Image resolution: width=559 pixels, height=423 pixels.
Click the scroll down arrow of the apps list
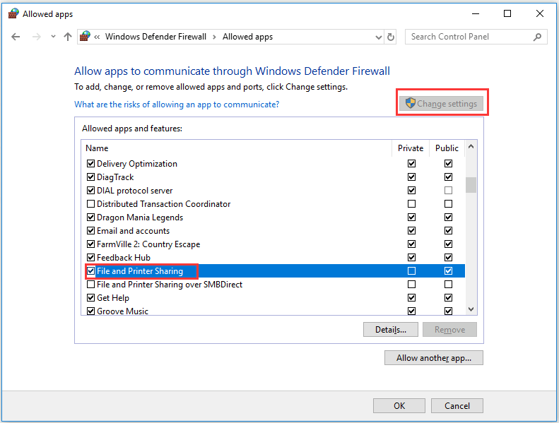tap(471, 309)
